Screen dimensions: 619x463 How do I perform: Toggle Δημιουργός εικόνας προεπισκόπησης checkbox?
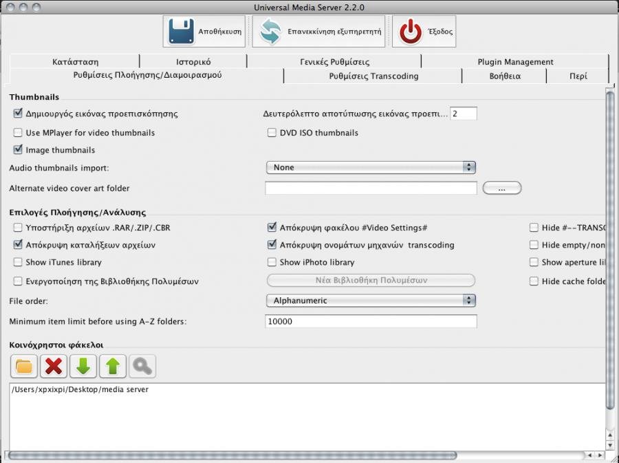click(18, 114)
